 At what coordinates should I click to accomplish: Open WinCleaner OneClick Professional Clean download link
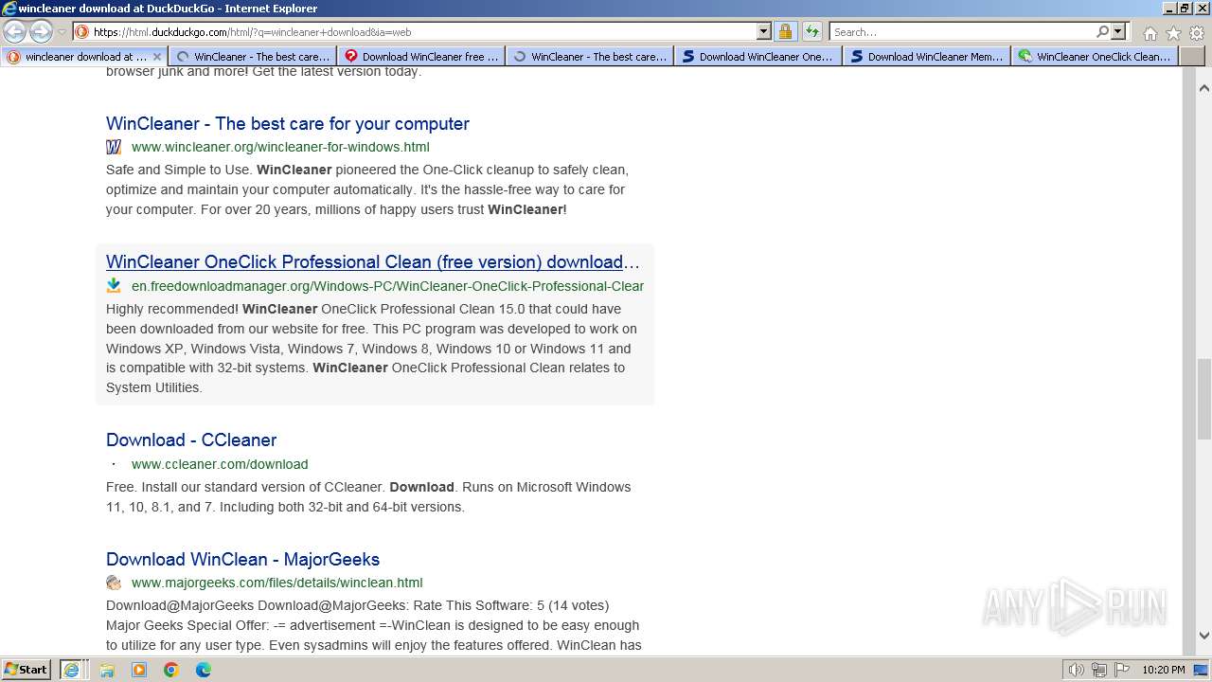coord(373,262)
